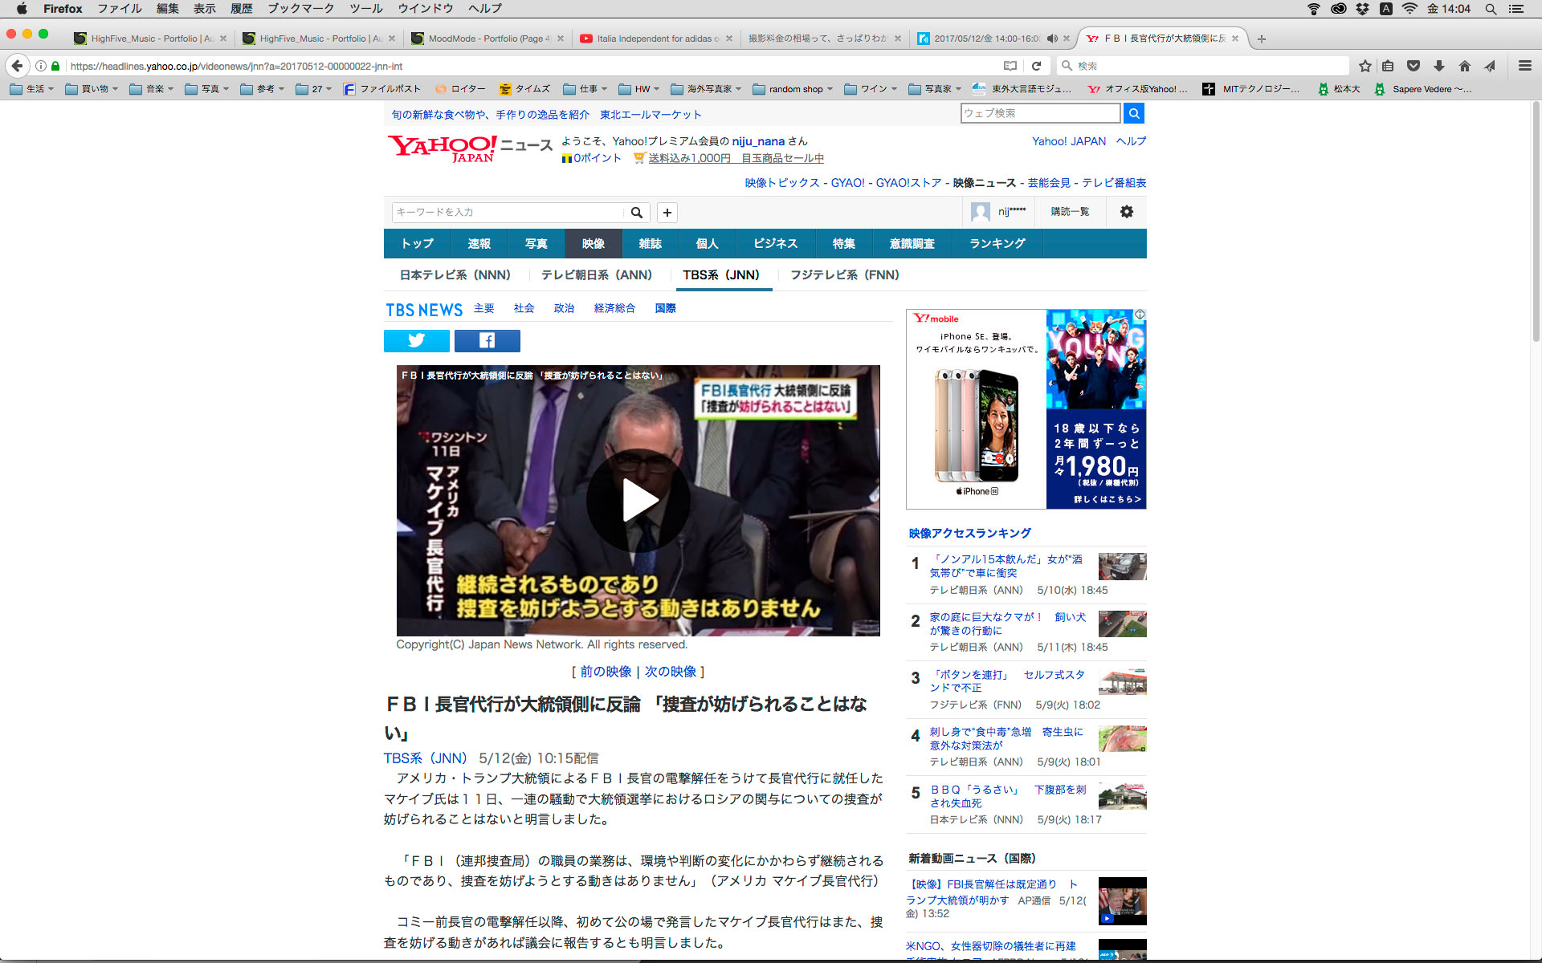Screen dimensions: 1542x963
Task: Switch to フジテレビ系 (FNN) tab
Action: click(844, 275)
